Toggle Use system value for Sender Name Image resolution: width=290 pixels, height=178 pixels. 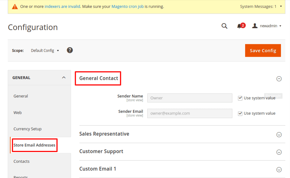point(240,98)
